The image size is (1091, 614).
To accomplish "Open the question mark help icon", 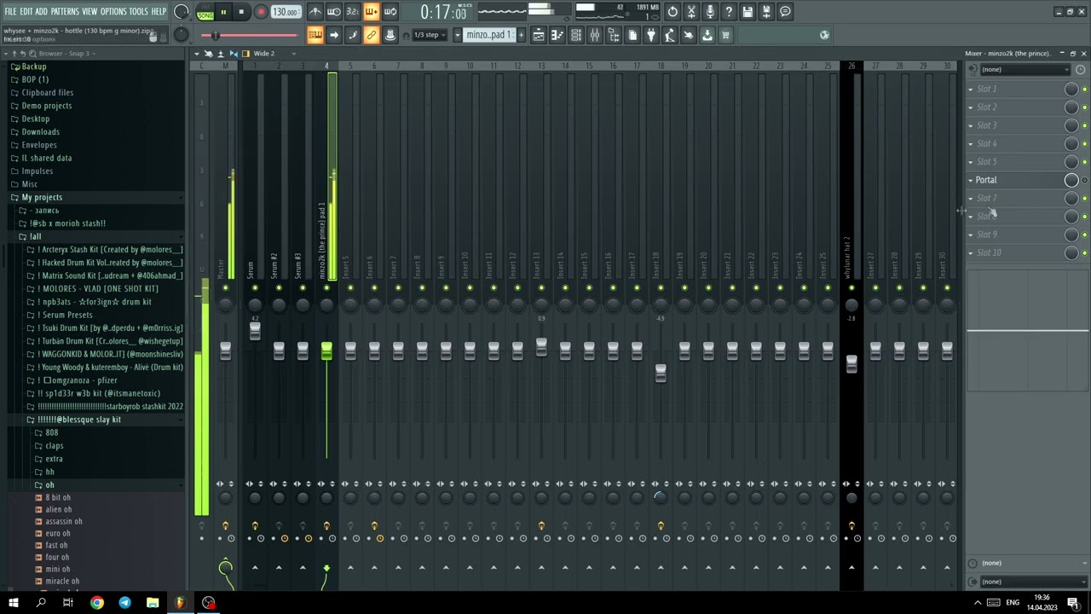I will [730, 12].
